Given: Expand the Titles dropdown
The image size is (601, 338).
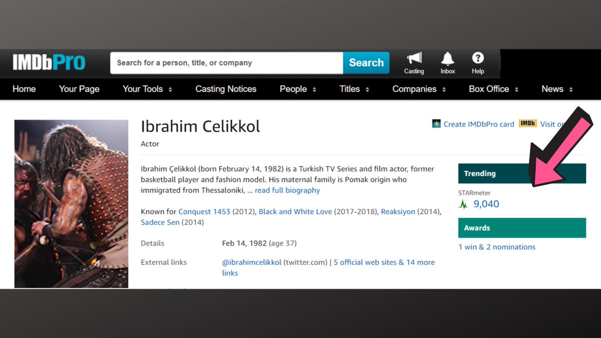Looking at the screenshot, I should tap(354, 89).
